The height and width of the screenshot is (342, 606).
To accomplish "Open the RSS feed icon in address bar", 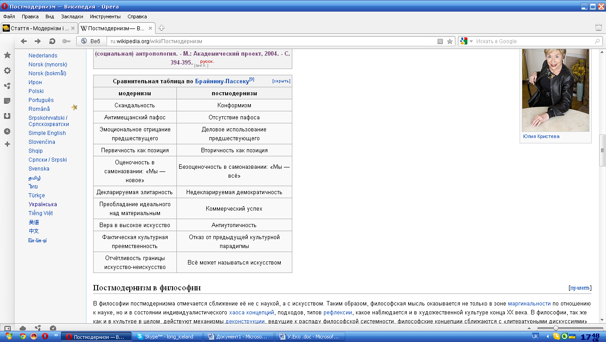I will (x=440, y=41).
